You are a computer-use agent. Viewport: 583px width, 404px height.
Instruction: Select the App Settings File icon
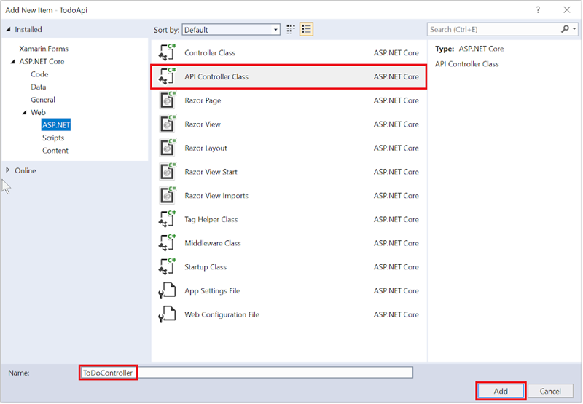tap(168, 291)
